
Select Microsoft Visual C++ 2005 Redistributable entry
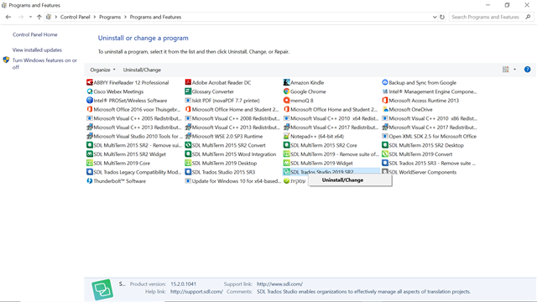click(x=134, y=118)
